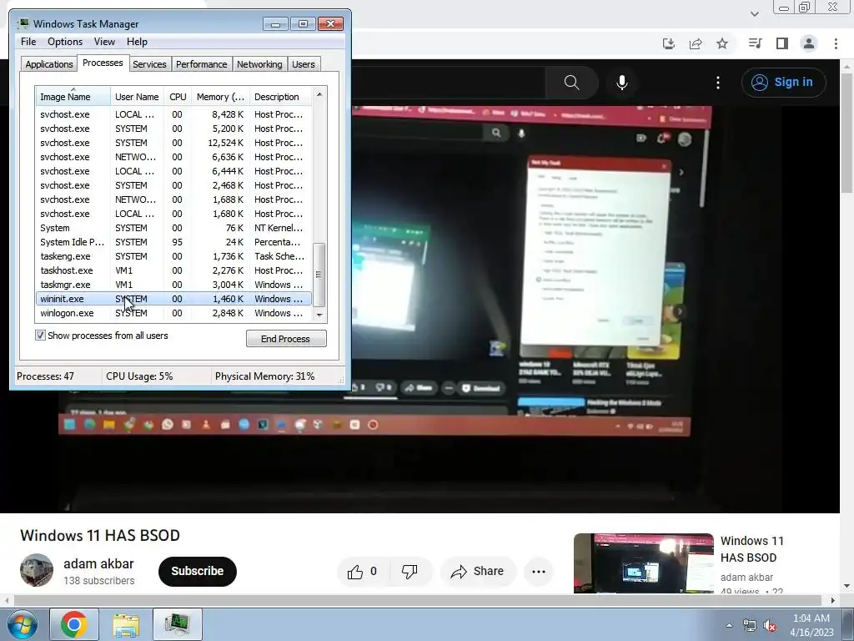
Task: Select winlogon.exe process row
Action: tap(173, 313)
